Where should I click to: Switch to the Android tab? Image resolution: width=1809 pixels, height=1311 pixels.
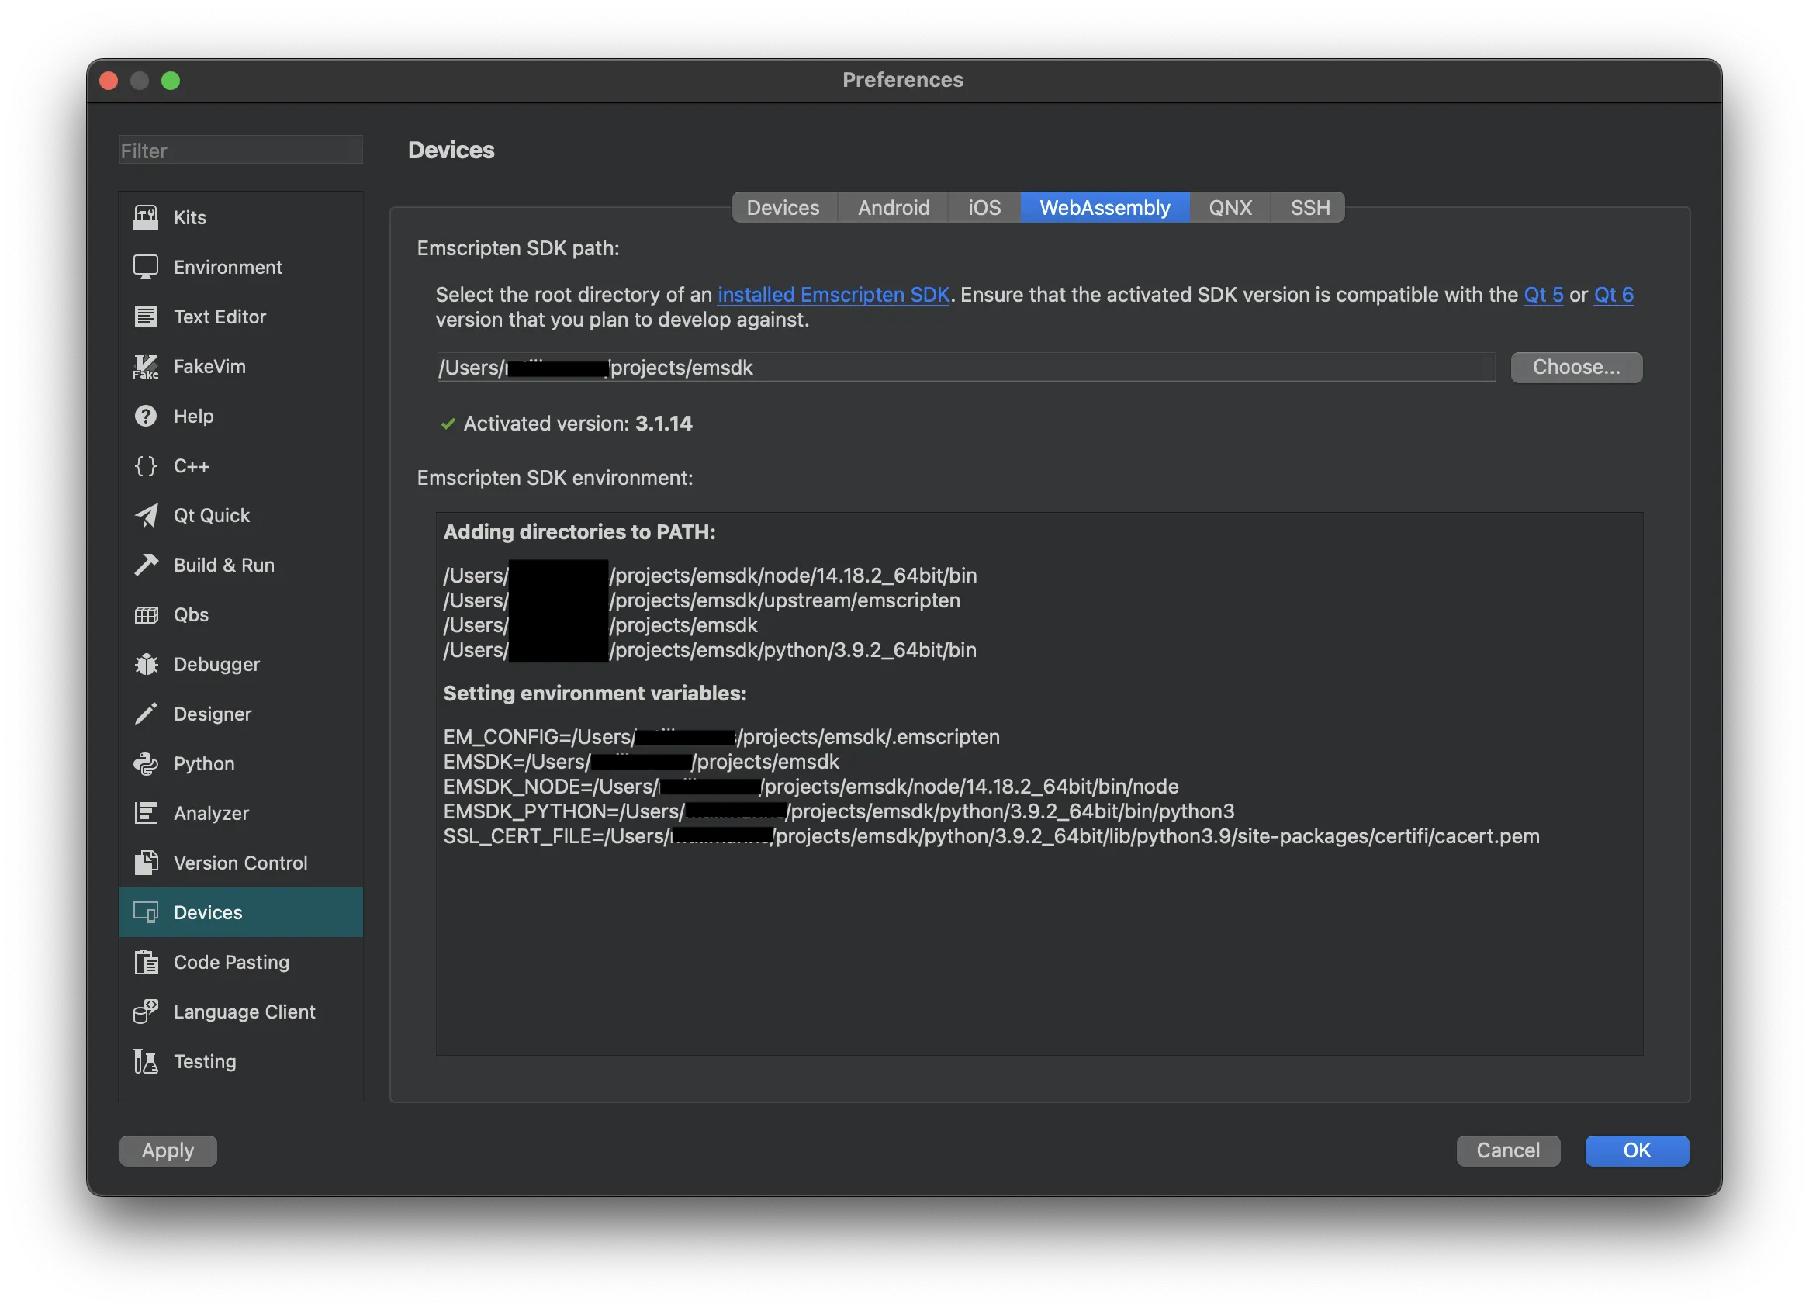894,207
